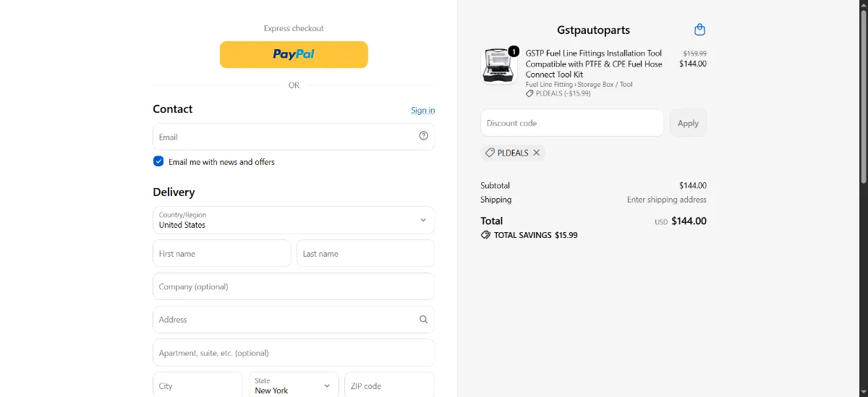Focus the Last name field
The width and height of the screenshot is (868, 397).
point(365,253)
